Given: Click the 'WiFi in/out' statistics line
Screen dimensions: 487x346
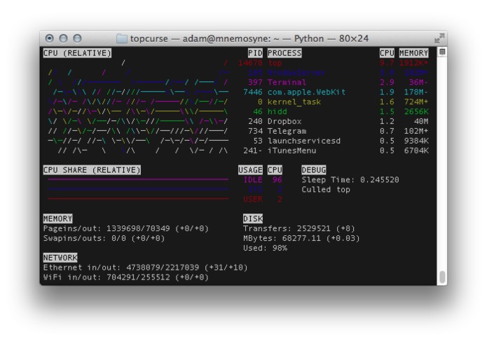Looking at the screenshot, I should (126, 277).
